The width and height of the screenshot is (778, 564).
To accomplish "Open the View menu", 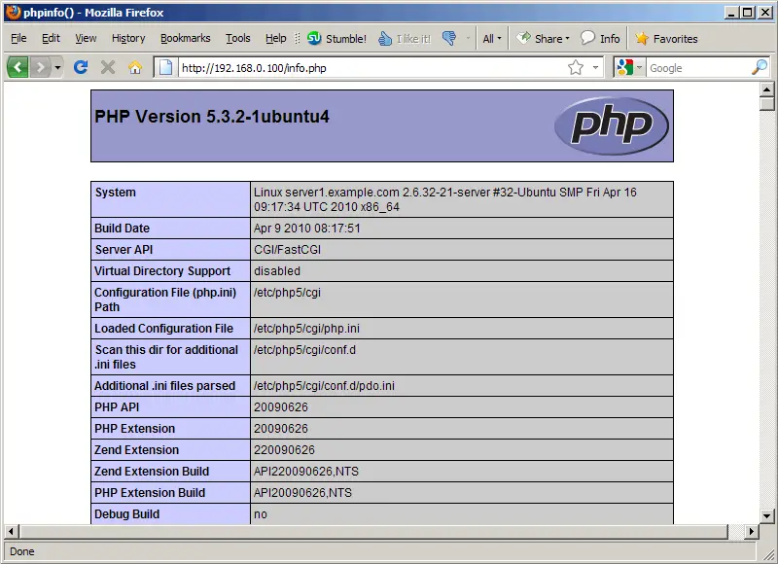I will [86, 38].
